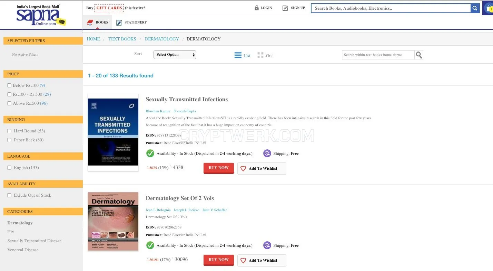Enable the Paper Back binding filter
Viewport: 493px width, 271px height.
[x=9, y=140]
